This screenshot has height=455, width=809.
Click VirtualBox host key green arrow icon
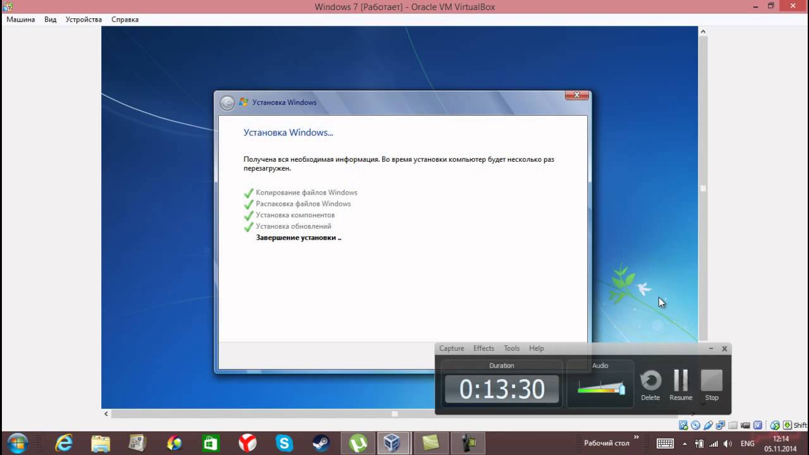pos(788,425)
